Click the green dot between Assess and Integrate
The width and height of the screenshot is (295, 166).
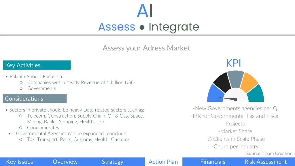142,27
